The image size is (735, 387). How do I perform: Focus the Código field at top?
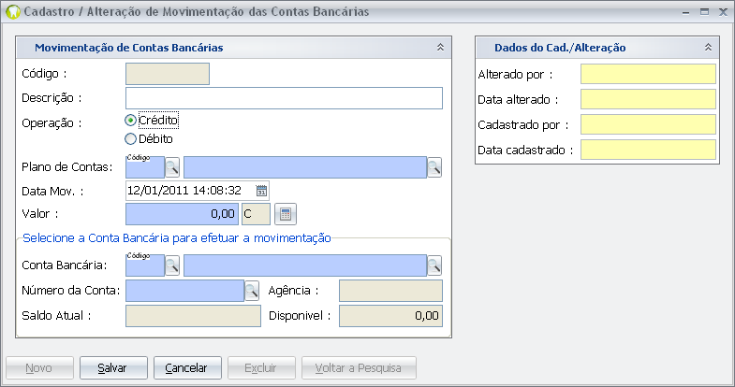click(168, 74)
